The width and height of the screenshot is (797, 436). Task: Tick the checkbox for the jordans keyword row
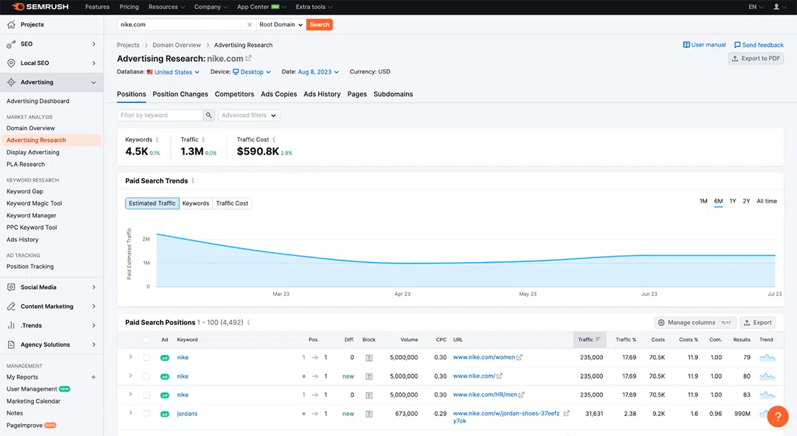click(x=146, y=413)
